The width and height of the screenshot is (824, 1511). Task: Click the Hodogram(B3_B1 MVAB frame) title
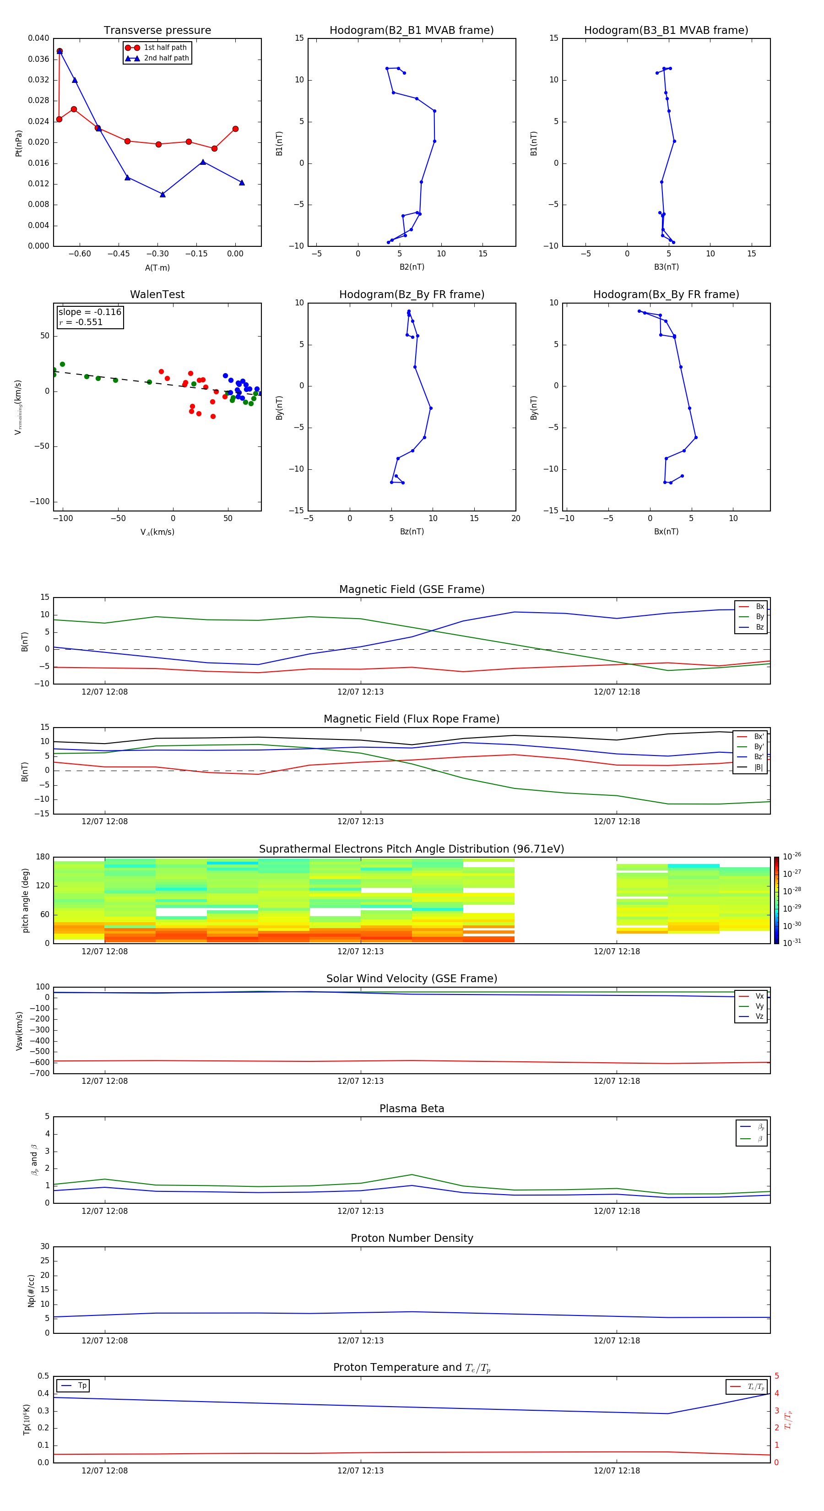666,31
